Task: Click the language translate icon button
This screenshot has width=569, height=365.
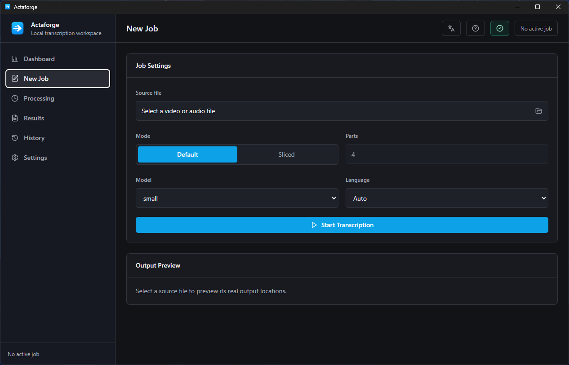Action: [x=451, y=28]
